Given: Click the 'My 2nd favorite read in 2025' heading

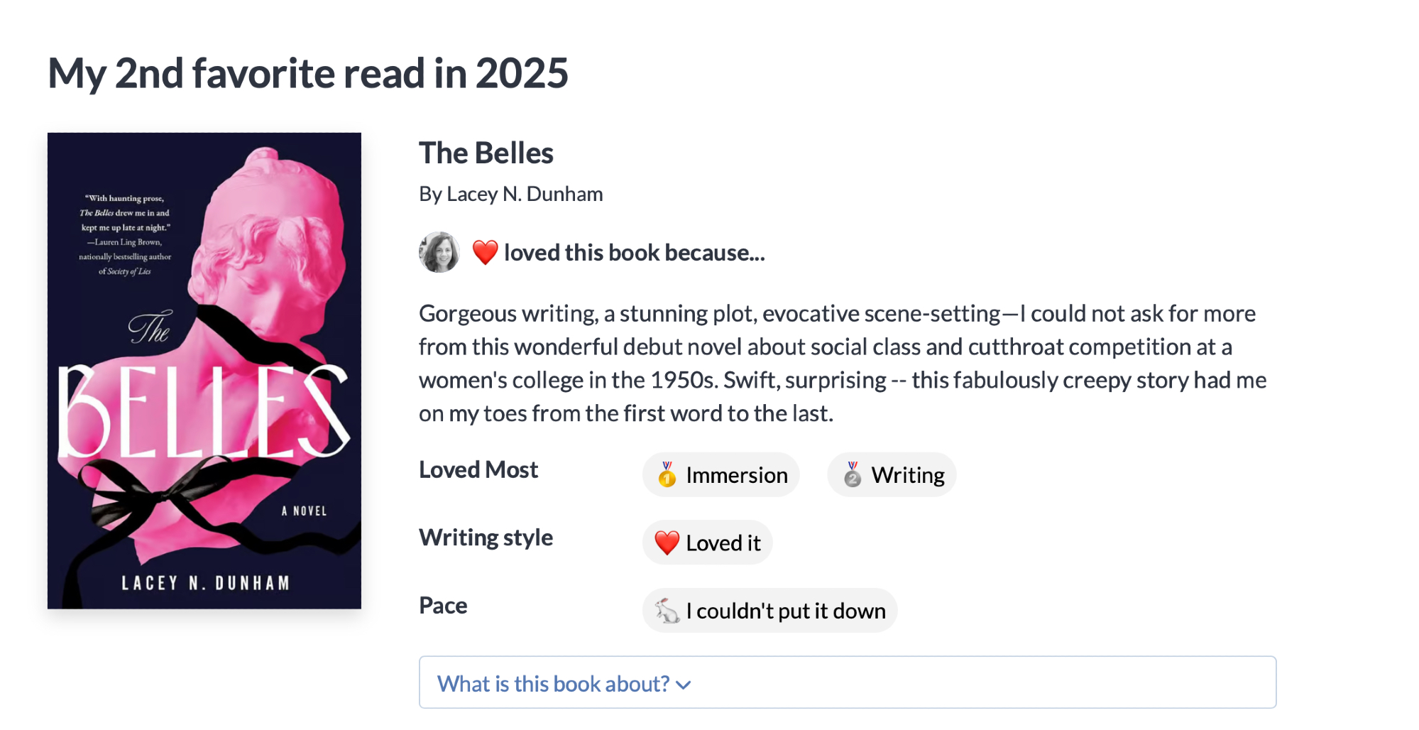Looking at the screenshot, I should [x=308, y=73].
